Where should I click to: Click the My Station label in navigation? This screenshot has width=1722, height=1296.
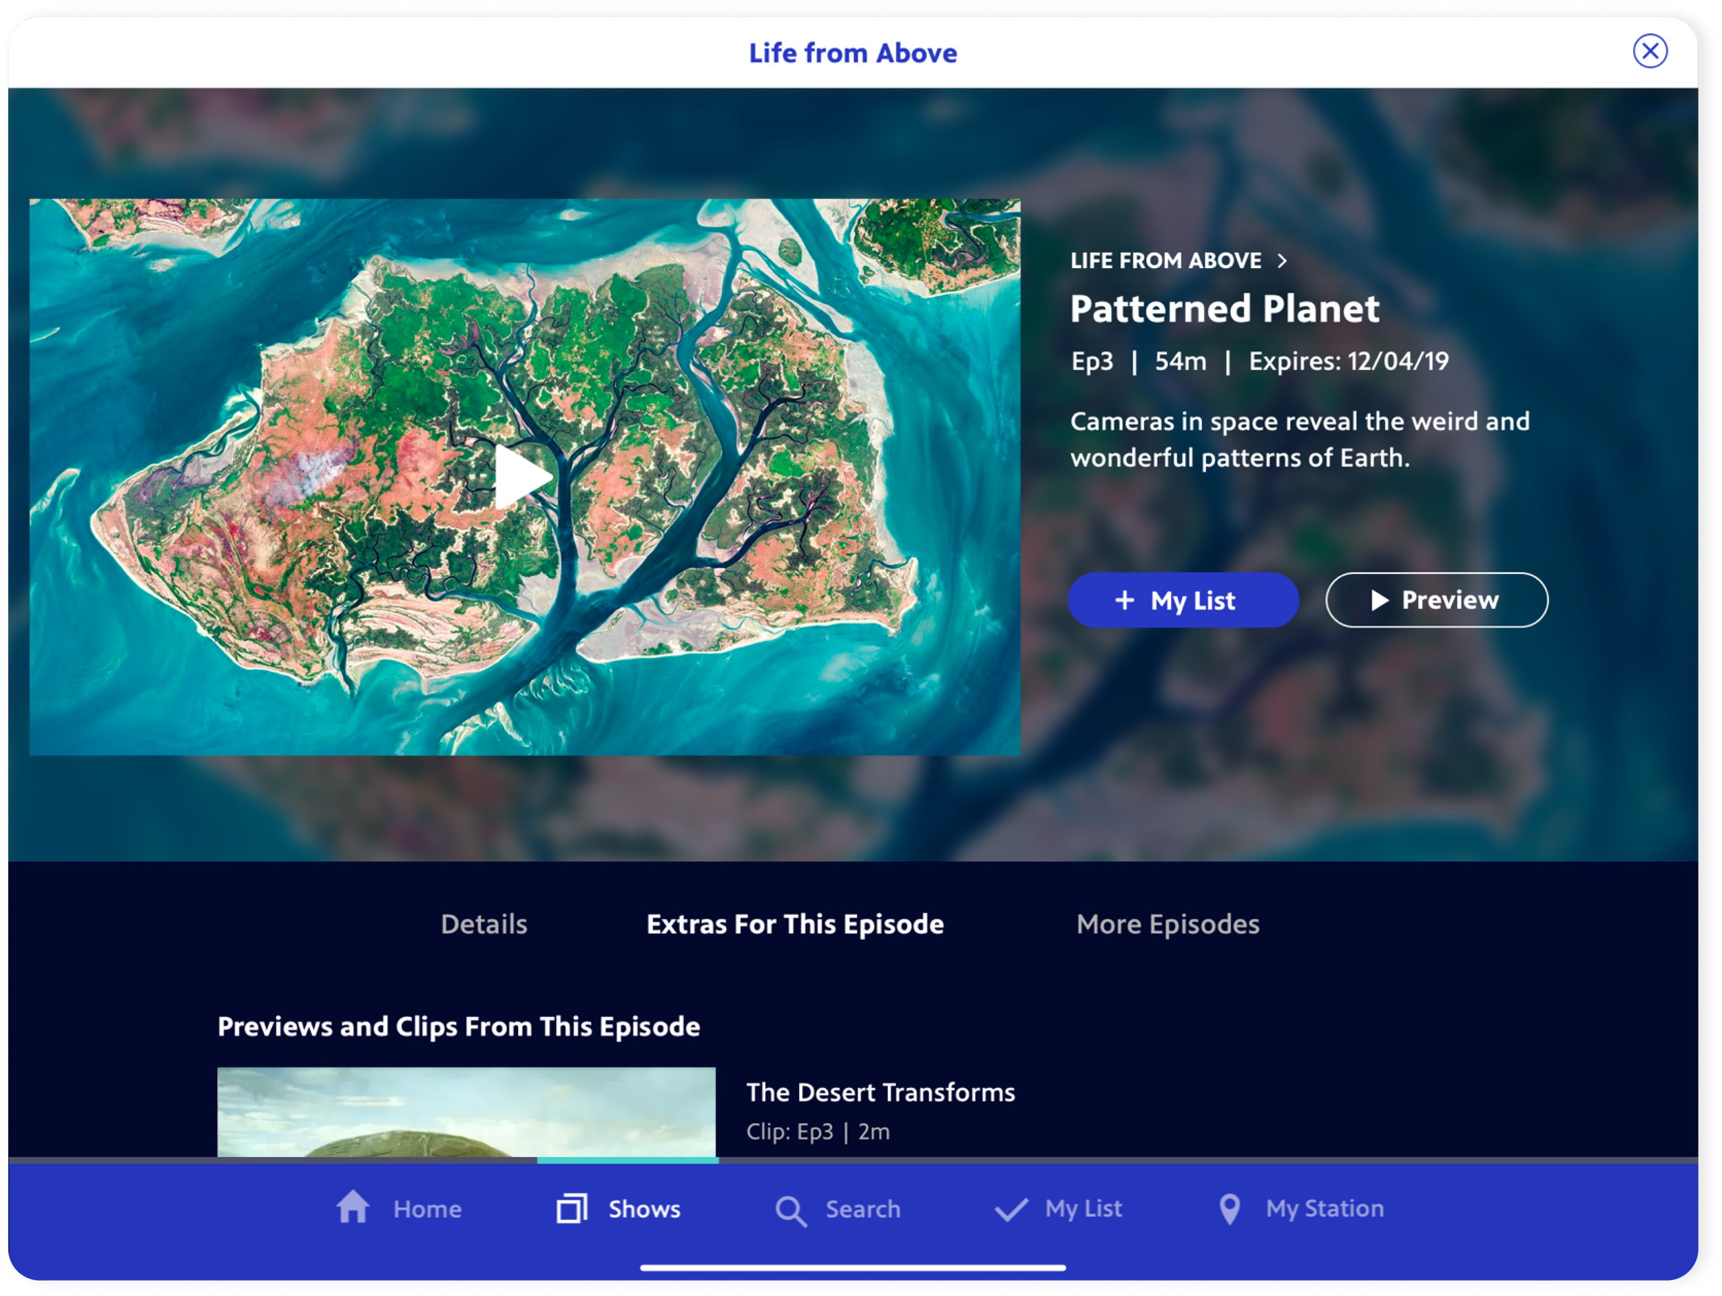(1324, 1208)
